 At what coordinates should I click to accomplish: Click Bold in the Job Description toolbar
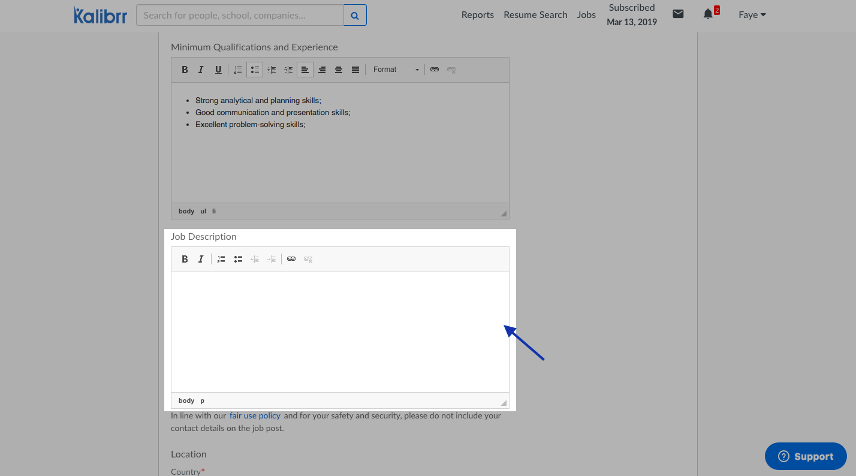[x=185, y=259]
